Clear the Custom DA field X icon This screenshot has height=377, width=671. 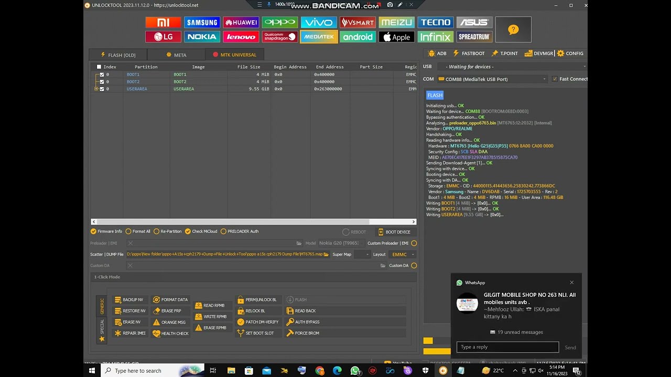[131, 265]
